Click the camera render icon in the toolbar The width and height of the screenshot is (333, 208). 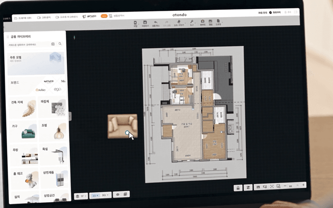click(203, 22)
